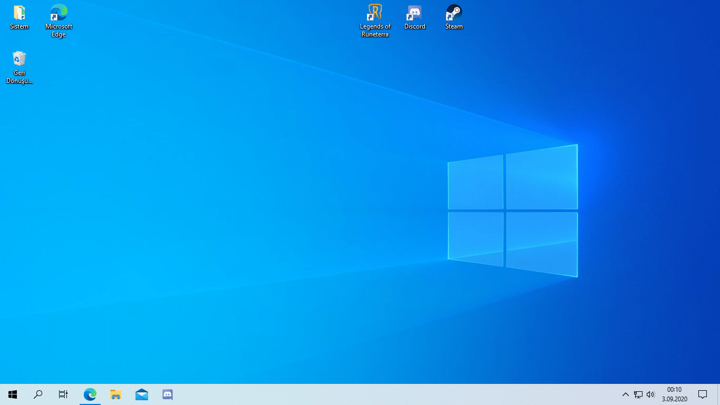Select the Sistem folder desktop icon
This screenshot has width=720, height=405.
tap(20, 17)
